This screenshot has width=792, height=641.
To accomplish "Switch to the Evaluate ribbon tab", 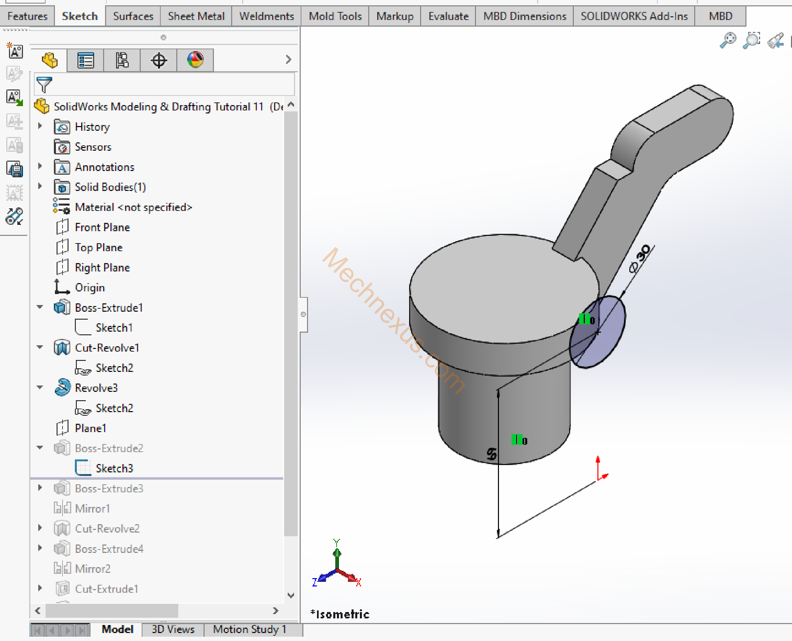I will pos(448,16).
